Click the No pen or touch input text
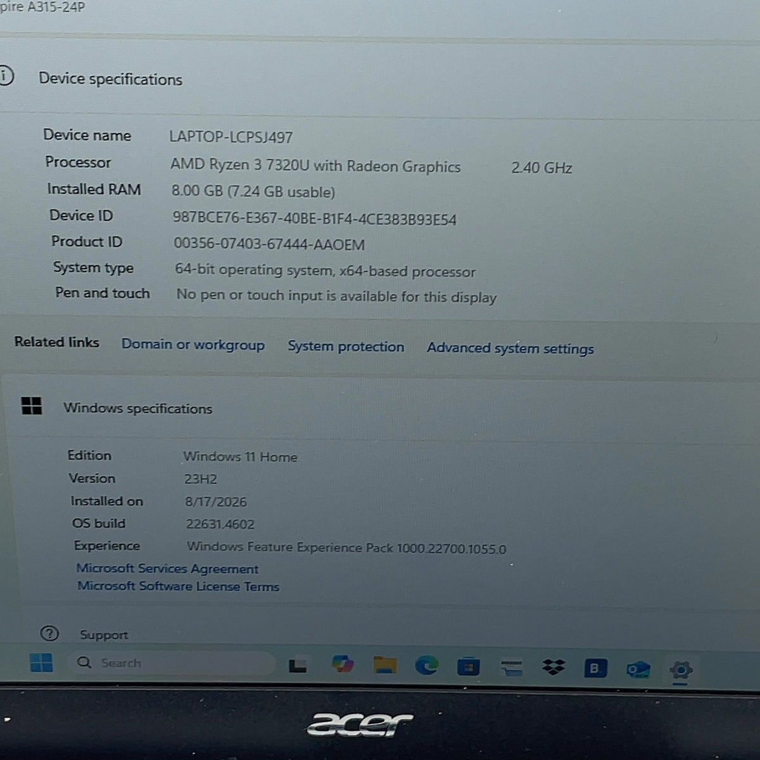 click(x=336, y=296)
